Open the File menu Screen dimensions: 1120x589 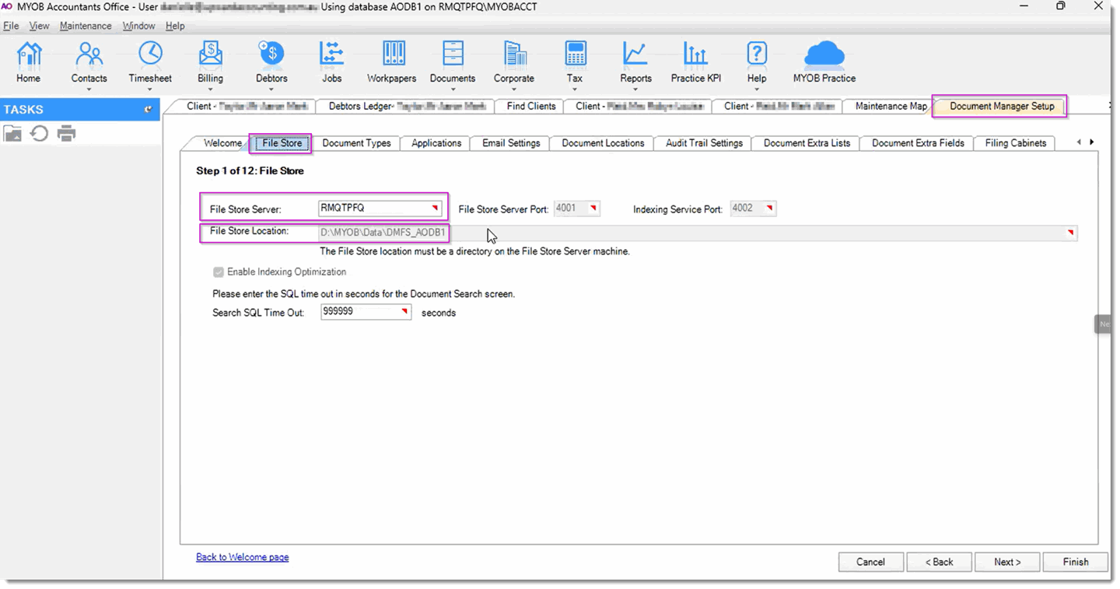[x=11, y=26]
